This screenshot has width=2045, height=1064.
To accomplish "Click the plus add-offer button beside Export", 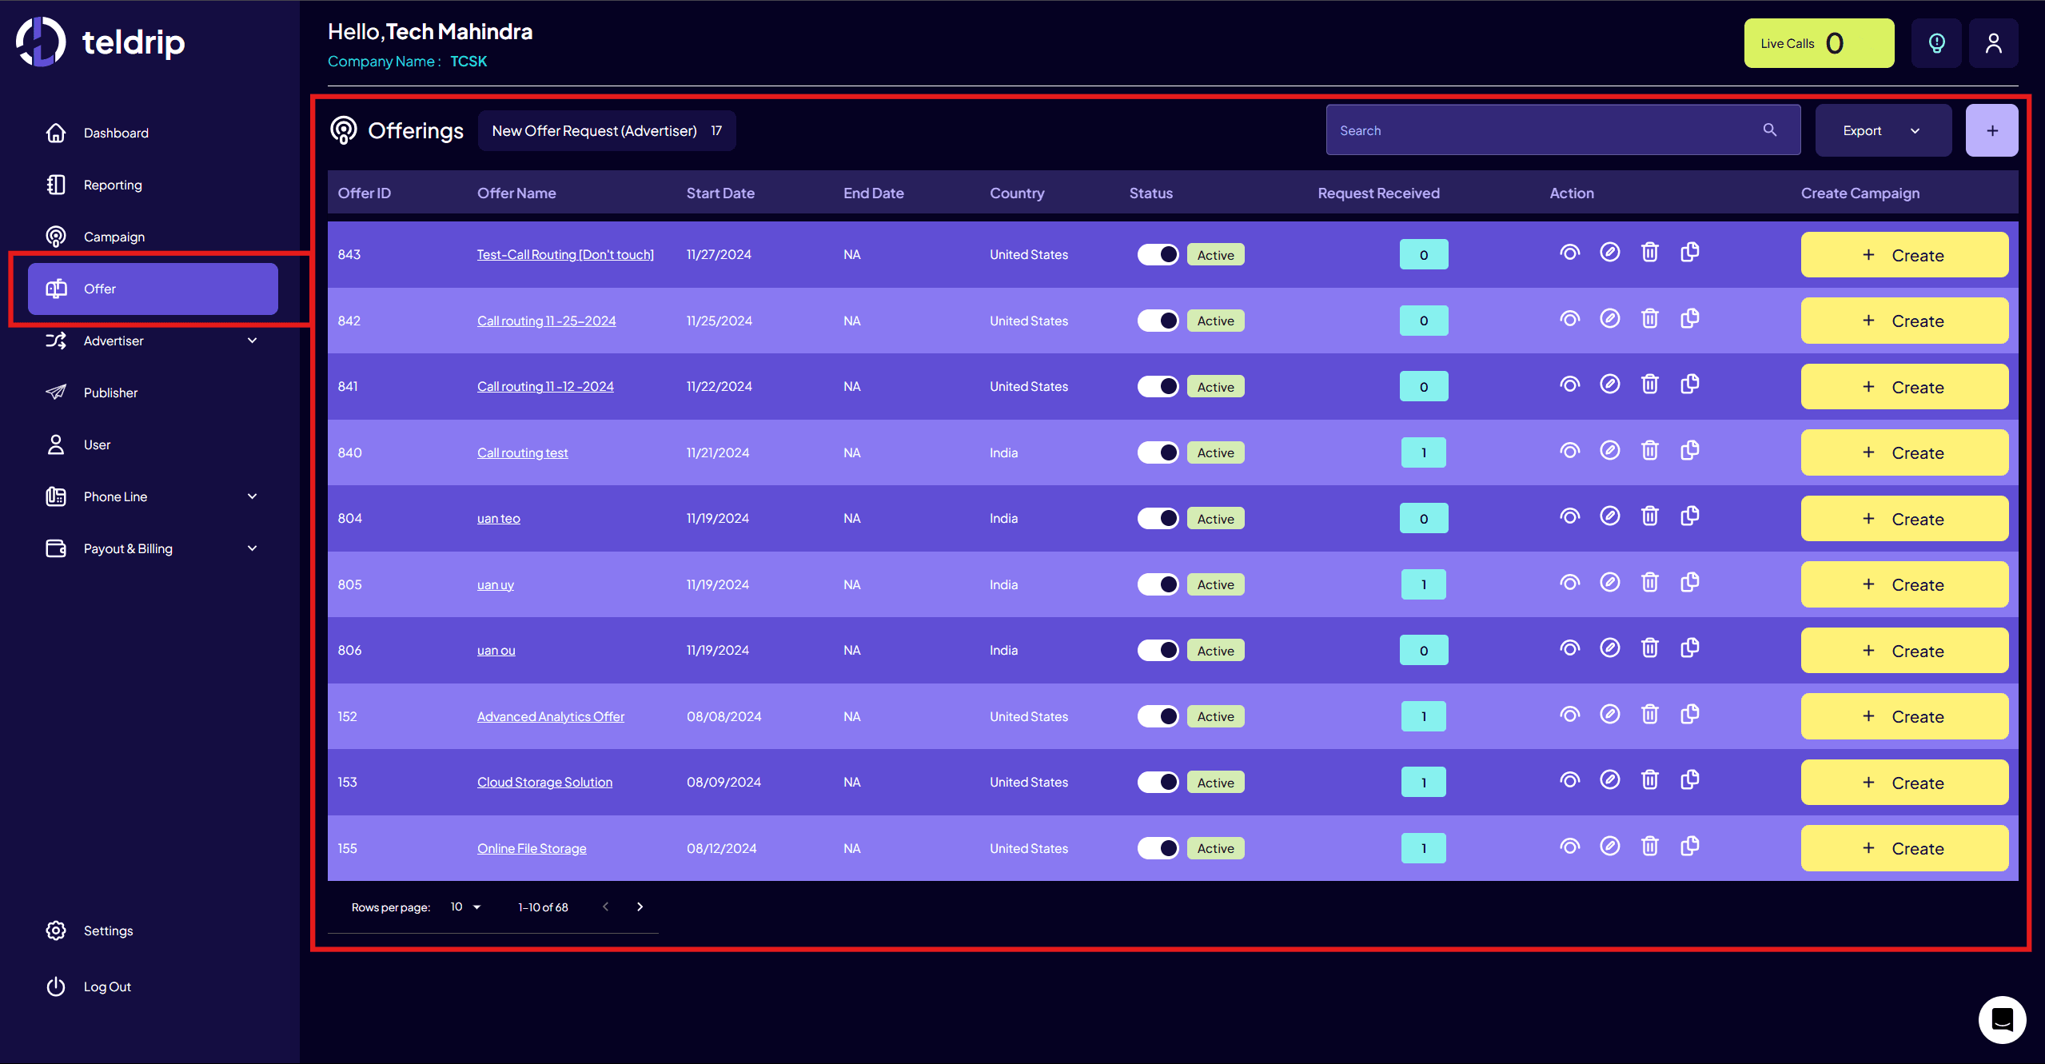I will point(1991,130).
